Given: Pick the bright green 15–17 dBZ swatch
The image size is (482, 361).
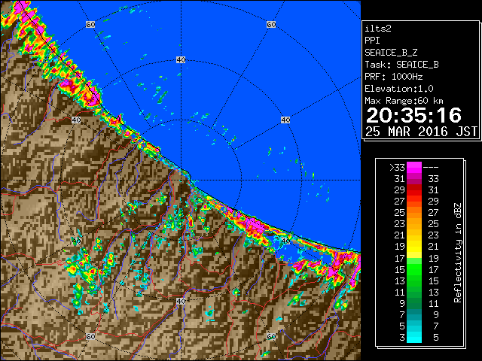Looking at the screenshot, I should pyautogui.click(x=414, y=269).
